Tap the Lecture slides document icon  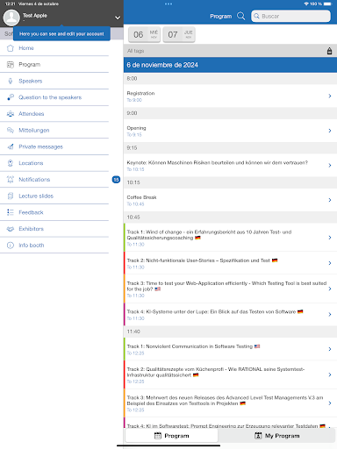click(x=11, y=196)
